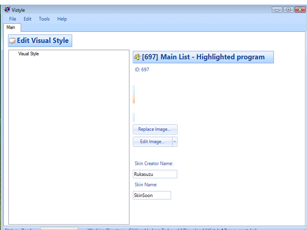Screen dimensions: 307x230
Task: Click the Replace Image... button
Action: click(155, 129)
